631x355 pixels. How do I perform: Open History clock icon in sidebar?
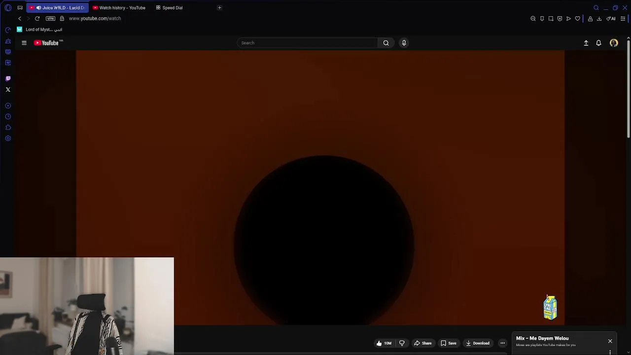point(8,116)
